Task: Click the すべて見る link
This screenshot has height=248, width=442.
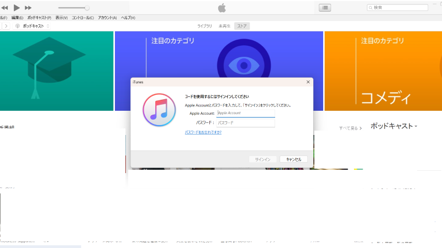Action: (350, 128)
